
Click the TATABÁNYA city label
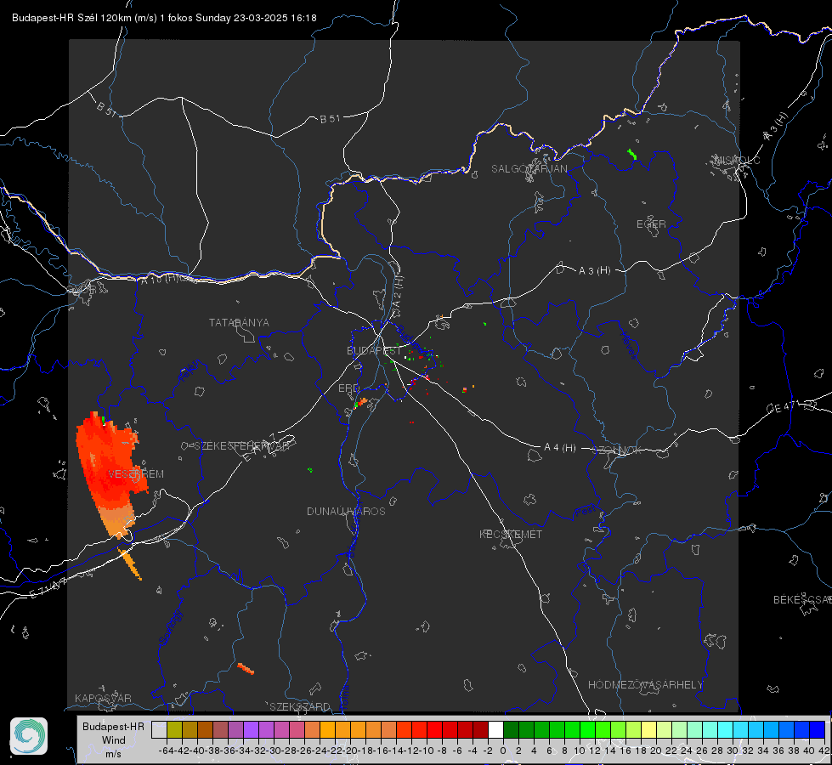point(239,323)
